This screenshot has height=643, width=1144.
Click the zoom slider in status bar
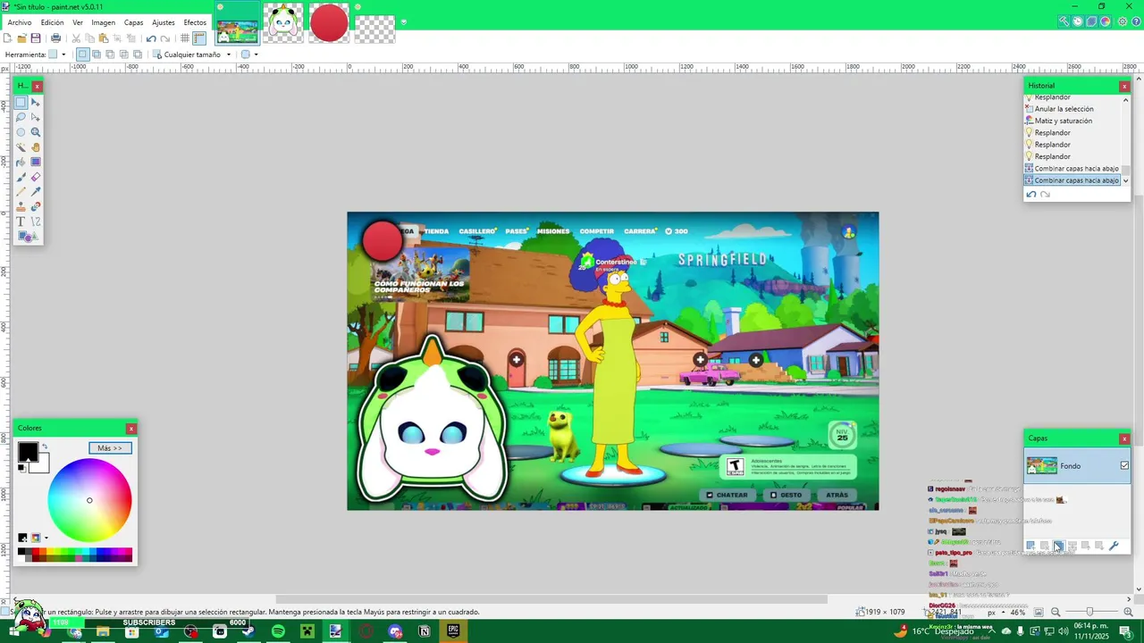coord(1089,612)
